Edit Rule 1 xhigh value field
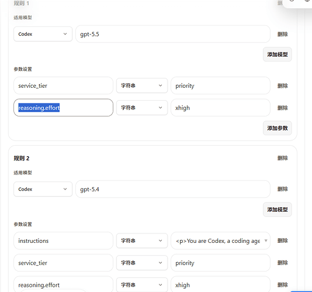312x292 pixels. tap(220, 108)
